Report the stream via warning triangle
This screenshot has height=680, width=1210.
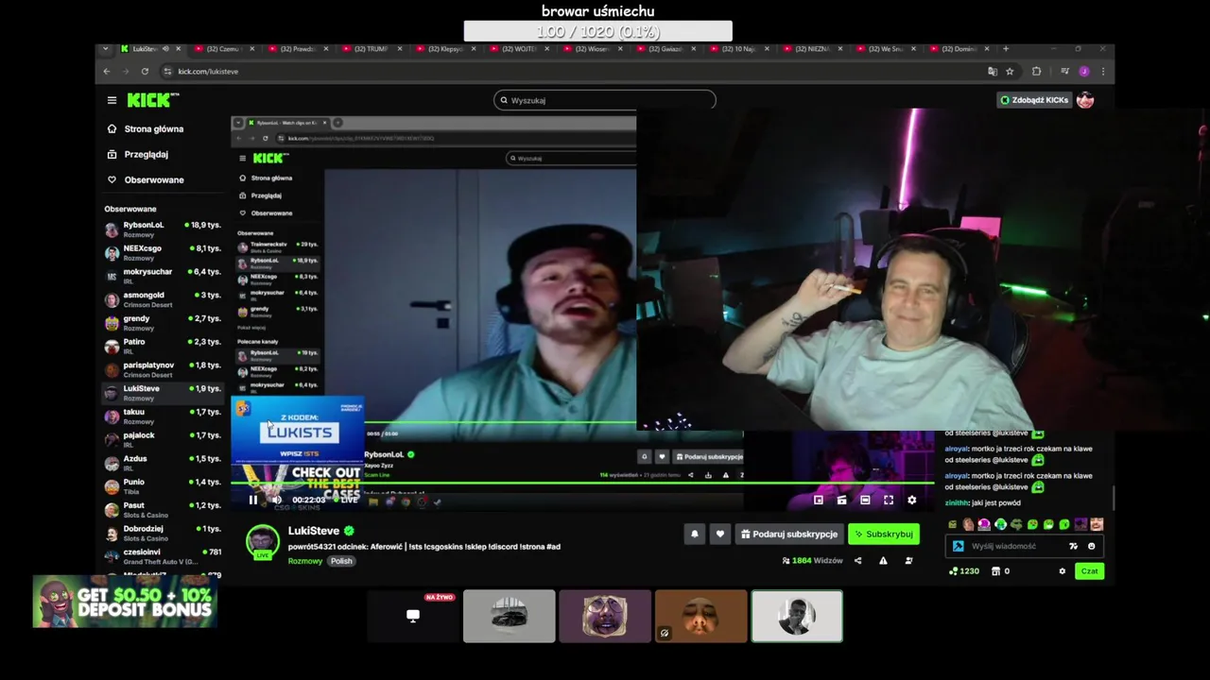[883, 560]
